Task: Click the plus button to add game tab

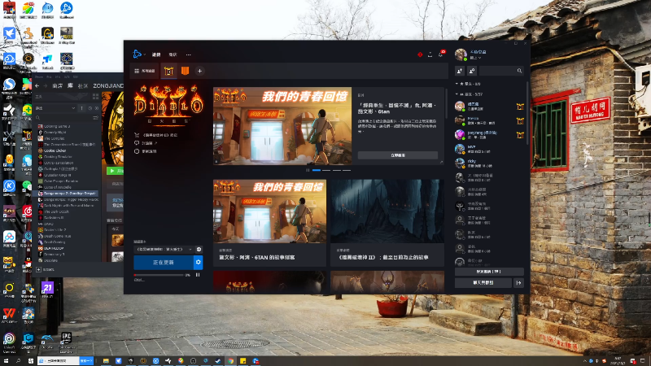Action: [199, 71]
